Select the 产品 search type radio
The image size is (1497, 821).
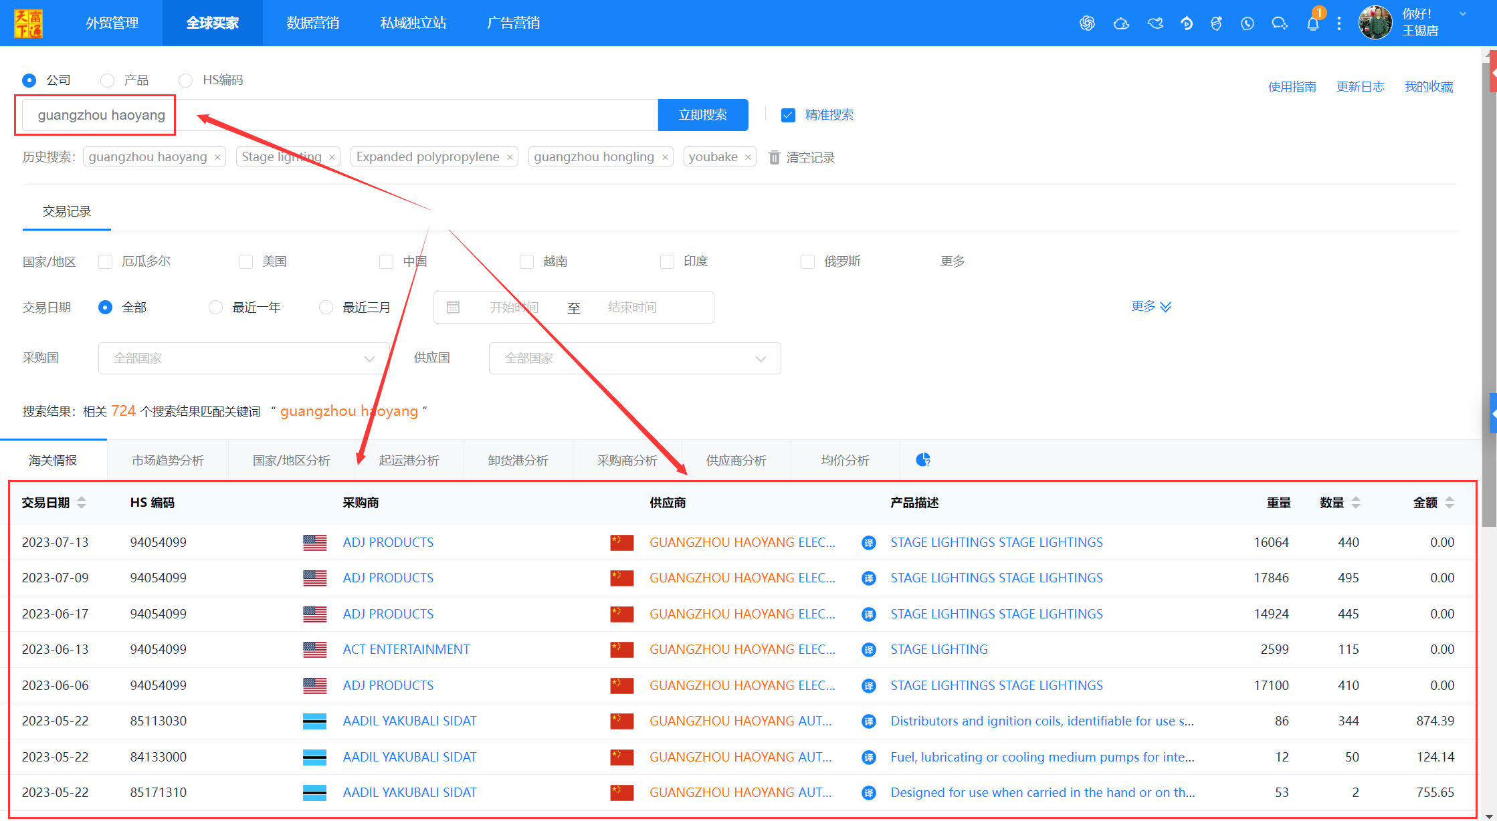107,80
